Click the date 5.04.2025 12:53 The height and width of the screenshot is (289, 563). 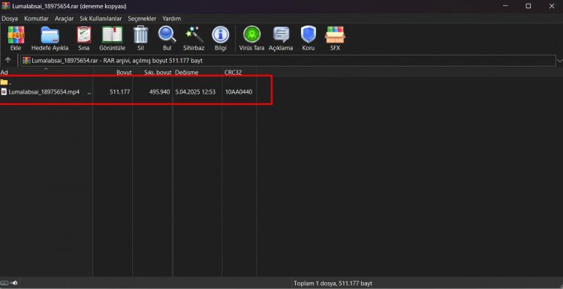point(195,92)
